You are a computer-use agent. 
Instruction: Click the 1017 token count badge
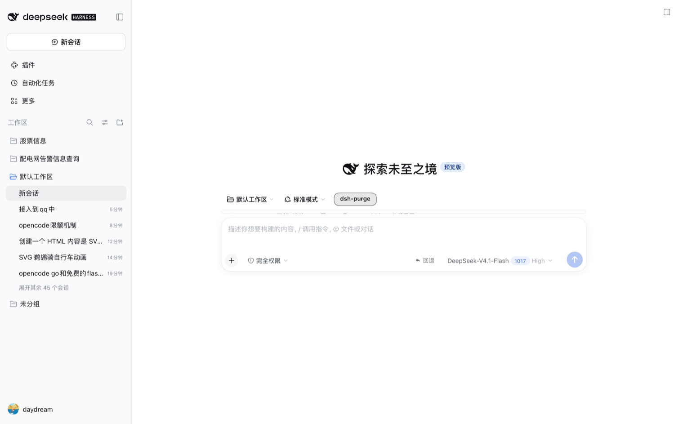coord(520,261)
